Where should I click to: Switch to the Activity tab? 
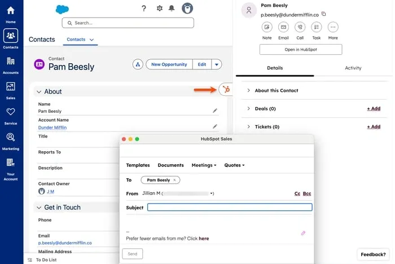(x=353, y=68)
